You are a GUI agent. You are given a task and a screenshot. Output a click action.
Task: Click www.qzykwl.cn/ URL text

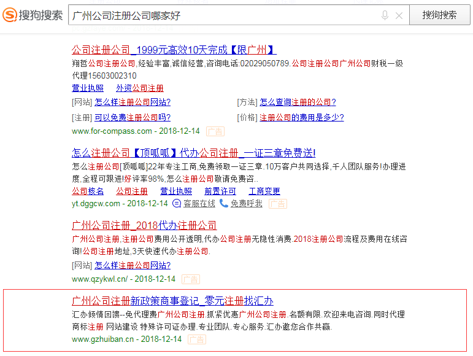pos(99,279)
